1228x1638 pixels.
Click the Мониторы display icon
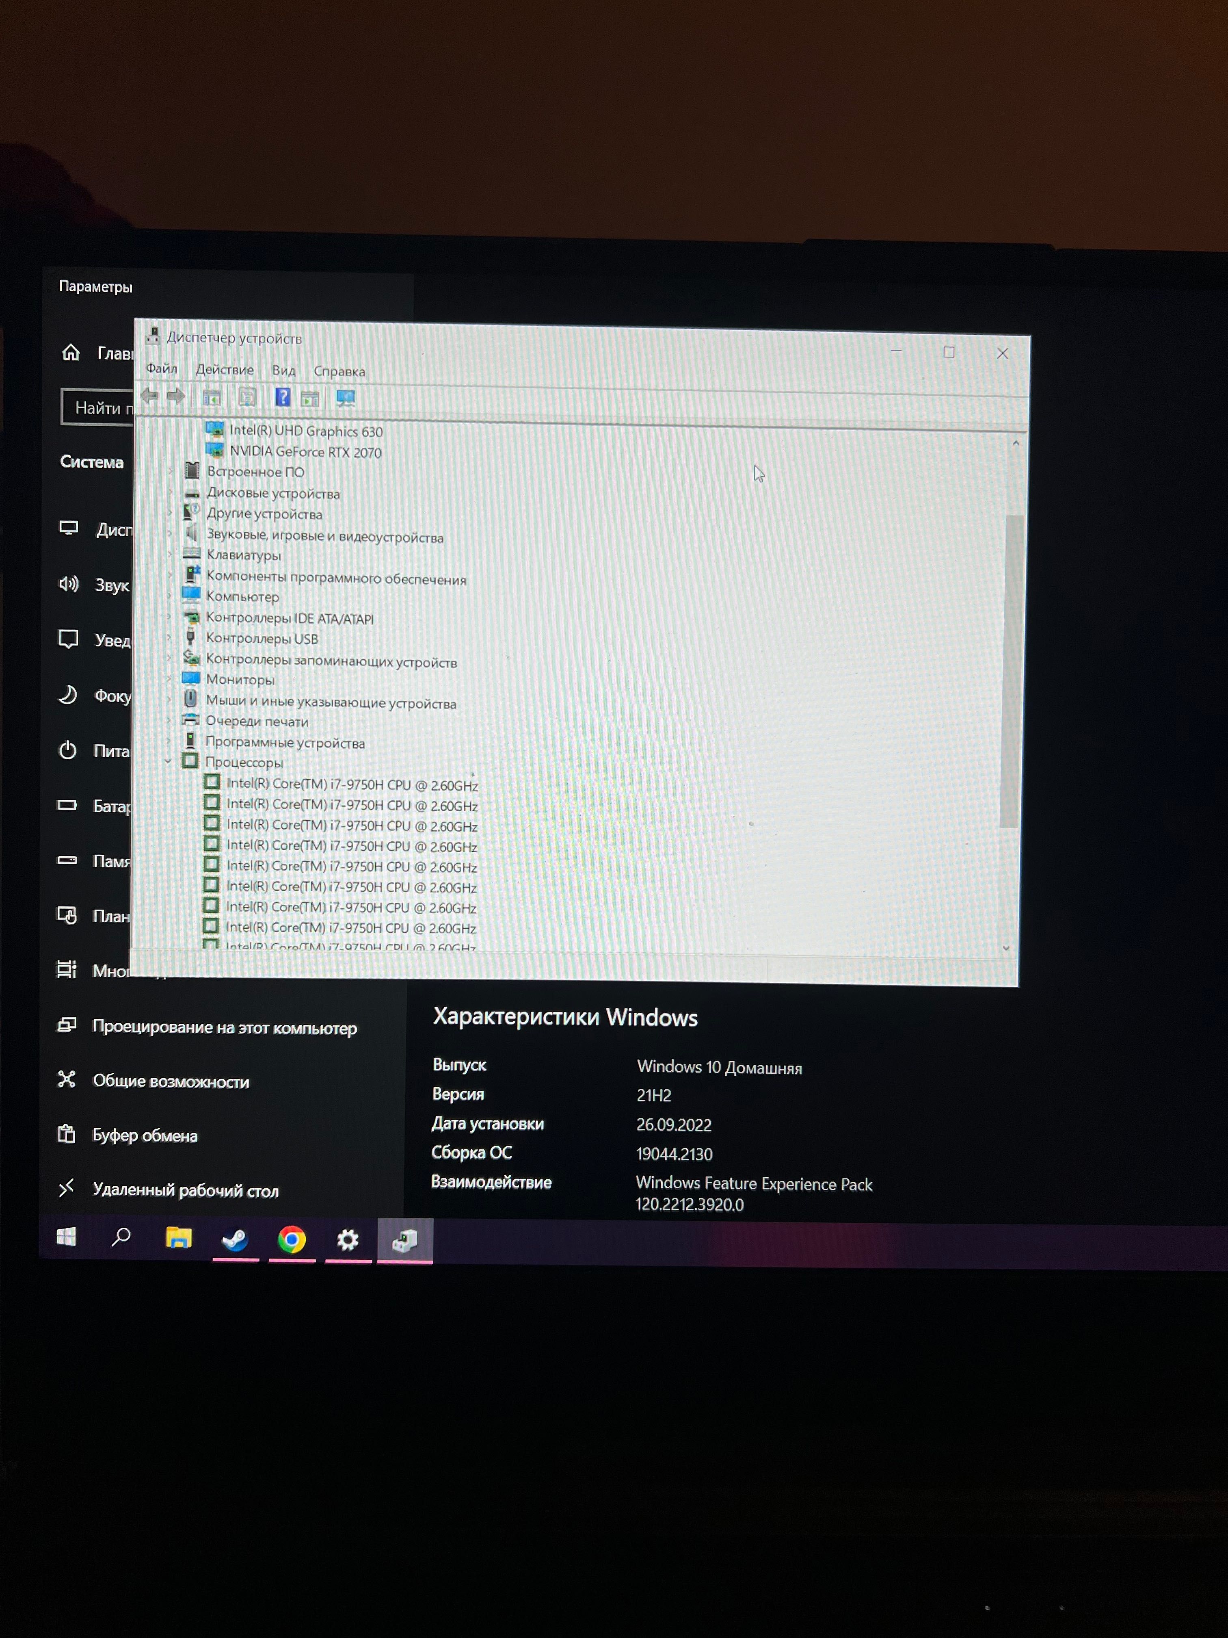pos(191,678)
